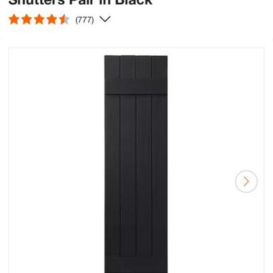Click the third orange rating star
273x273 pixels.
coord(39,20)
